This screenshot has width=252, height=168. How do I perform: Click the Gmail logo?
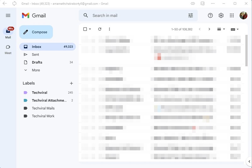click(x=34, y=15)
